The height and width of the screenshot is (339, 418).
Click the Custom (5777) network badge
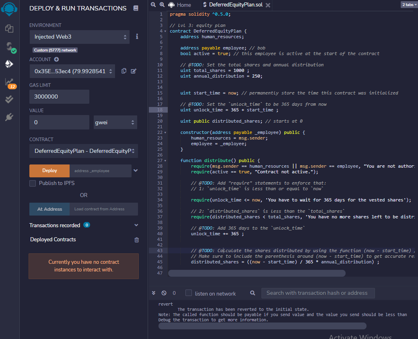55,50
